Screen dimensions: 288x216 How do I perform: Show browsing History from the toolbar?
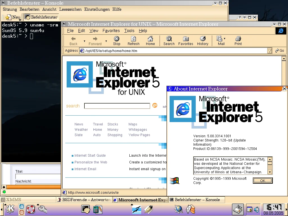tap(202, 40)
